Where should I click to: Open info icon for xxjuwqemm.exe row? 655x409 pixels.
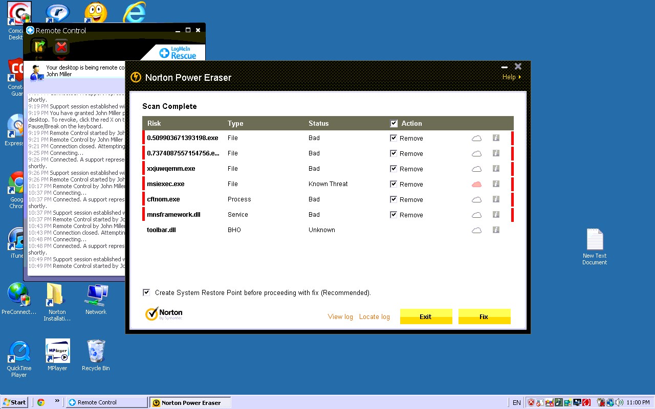495,169
